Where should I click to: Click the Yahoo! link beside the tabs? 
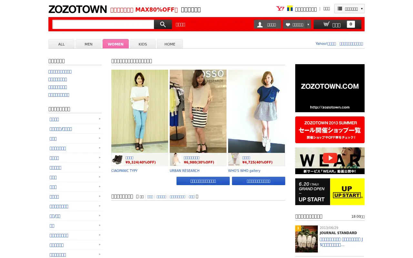(326, 44)
